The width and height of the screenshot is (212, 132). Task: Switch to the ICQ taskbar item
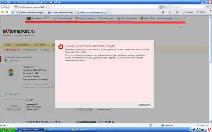point(57,130)
